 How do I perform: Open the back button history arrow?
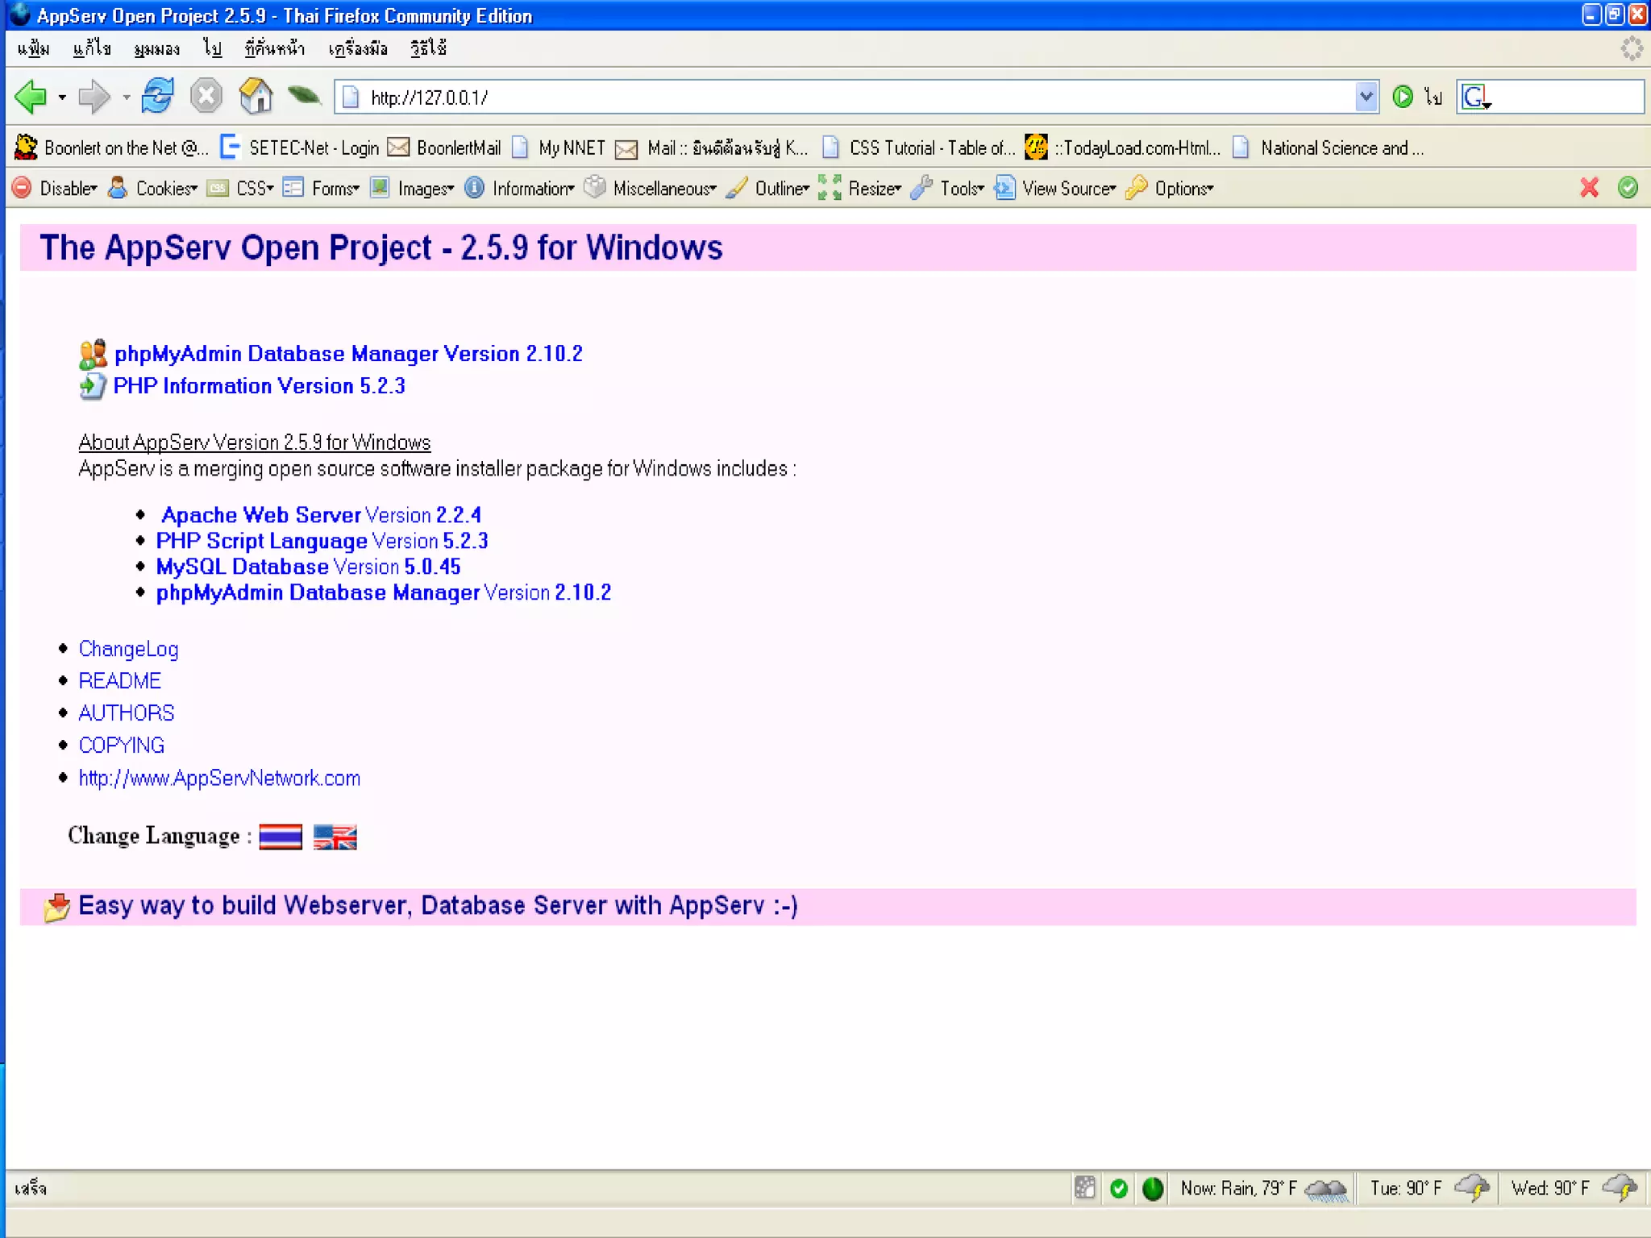click(62, 98)
